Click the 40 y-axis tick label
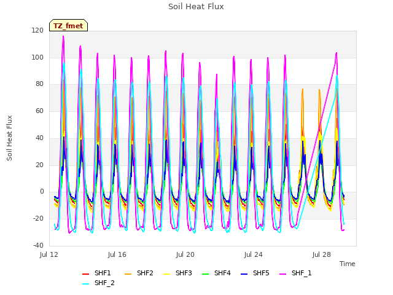Screen dimensions: 393x295 (x=39, y=138)
